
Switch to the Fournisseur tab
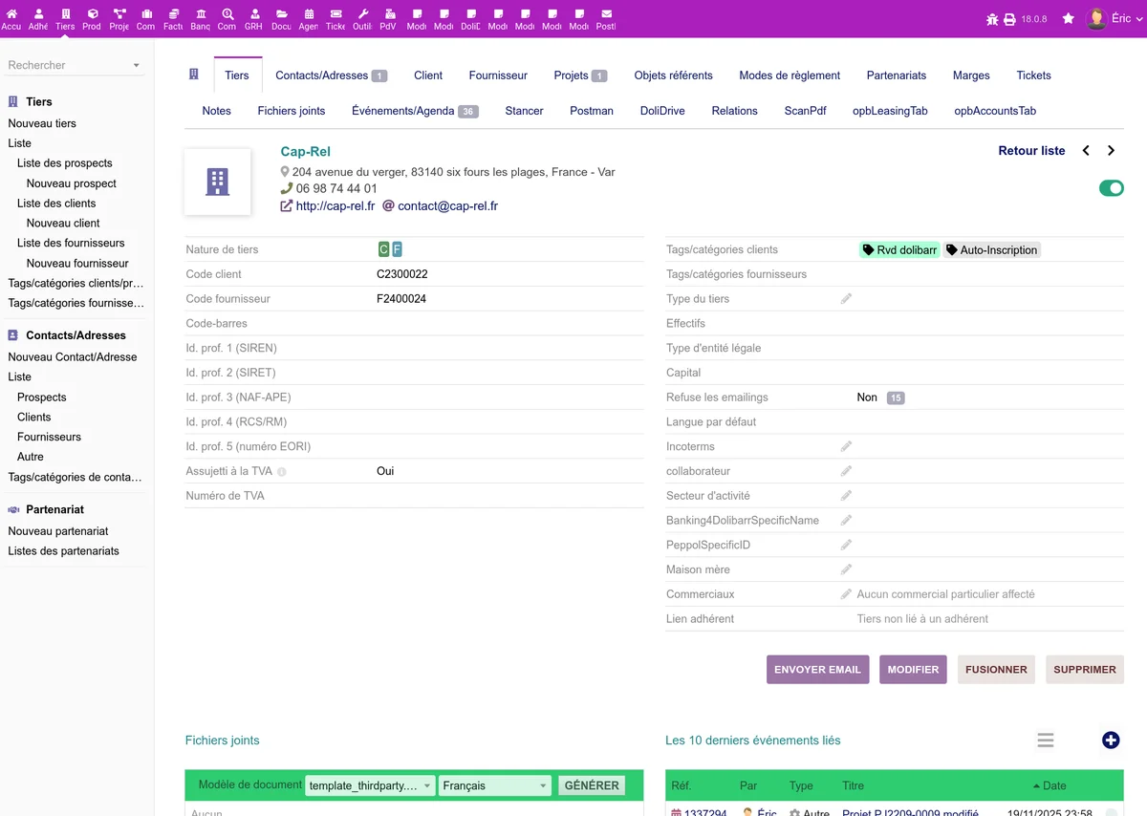pyautogui.click(x=498, y=75)
